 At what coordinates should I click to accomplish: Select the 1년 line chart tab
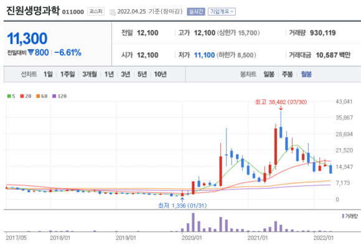(x=109, y=74)
